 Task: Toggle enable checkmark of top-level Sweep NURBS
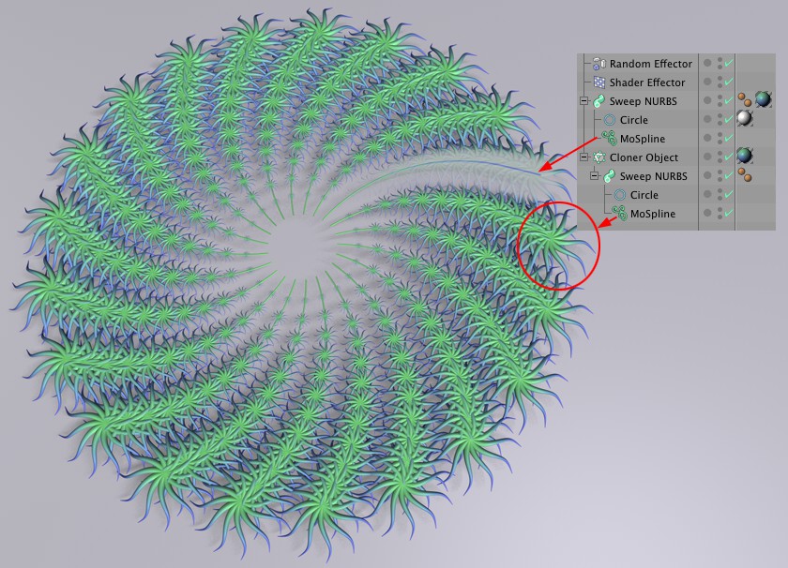pos(729,100)
